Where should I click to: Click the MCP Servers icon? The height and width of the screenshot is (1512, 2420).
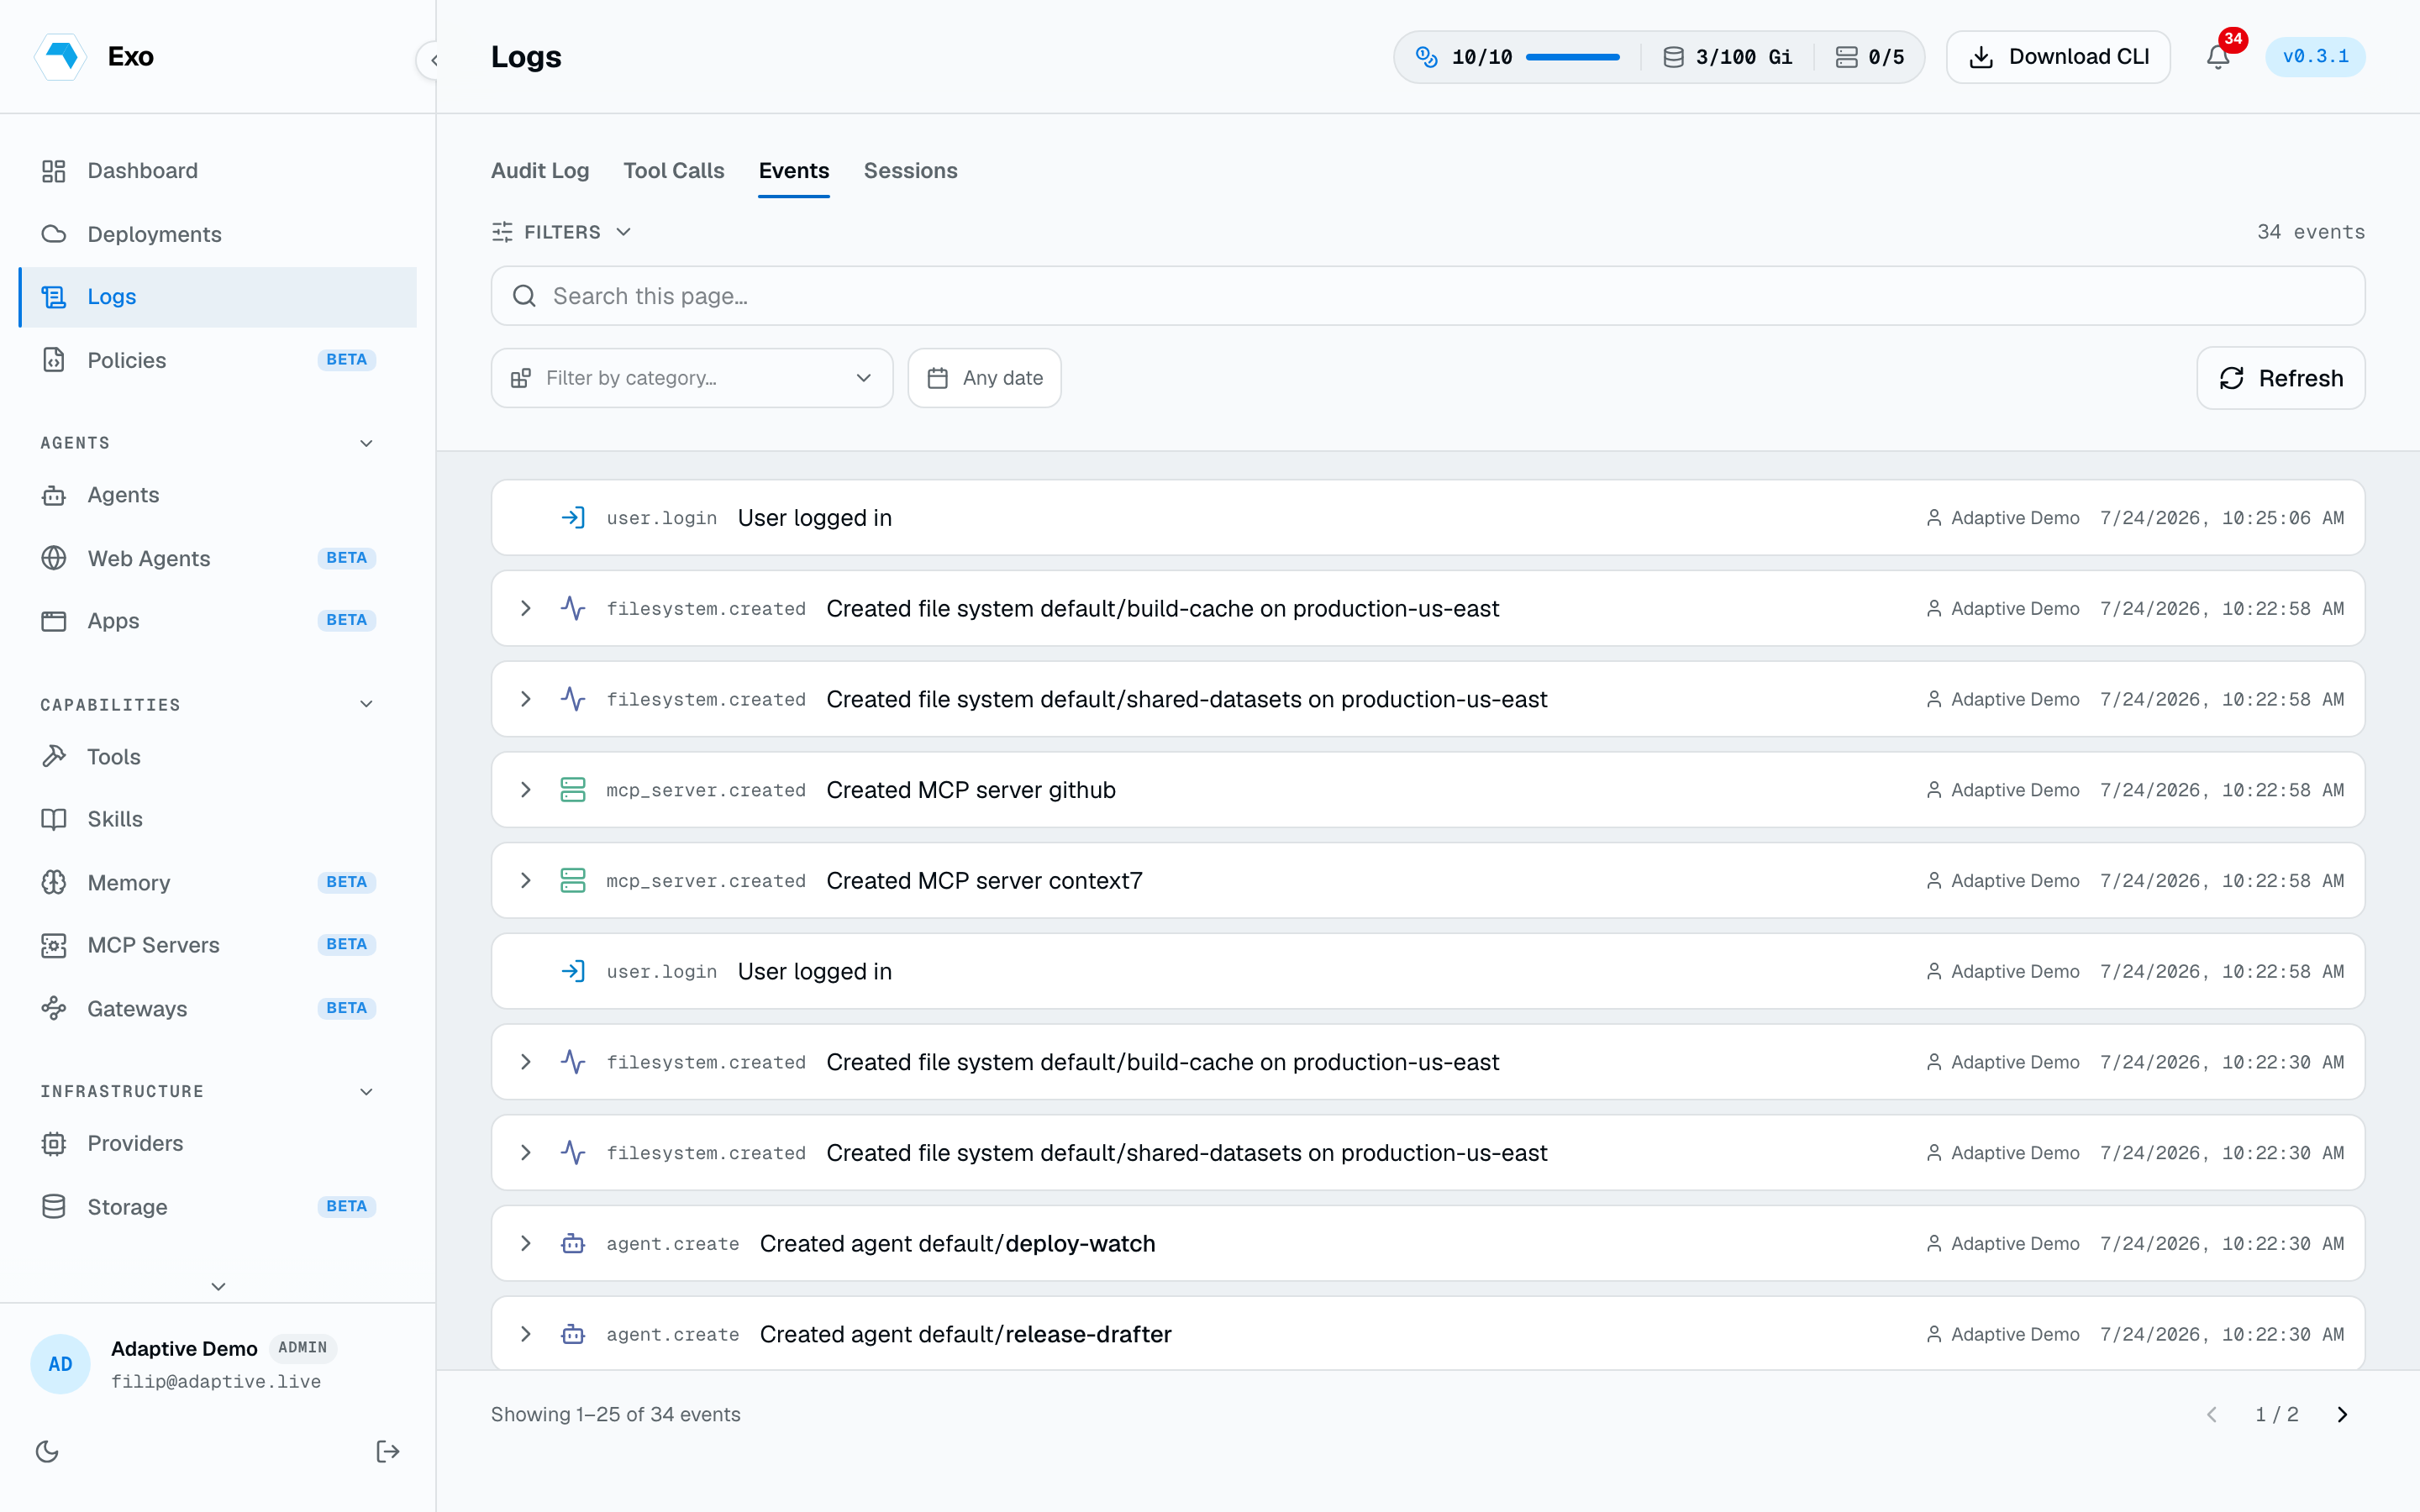(x=54, y=945)
